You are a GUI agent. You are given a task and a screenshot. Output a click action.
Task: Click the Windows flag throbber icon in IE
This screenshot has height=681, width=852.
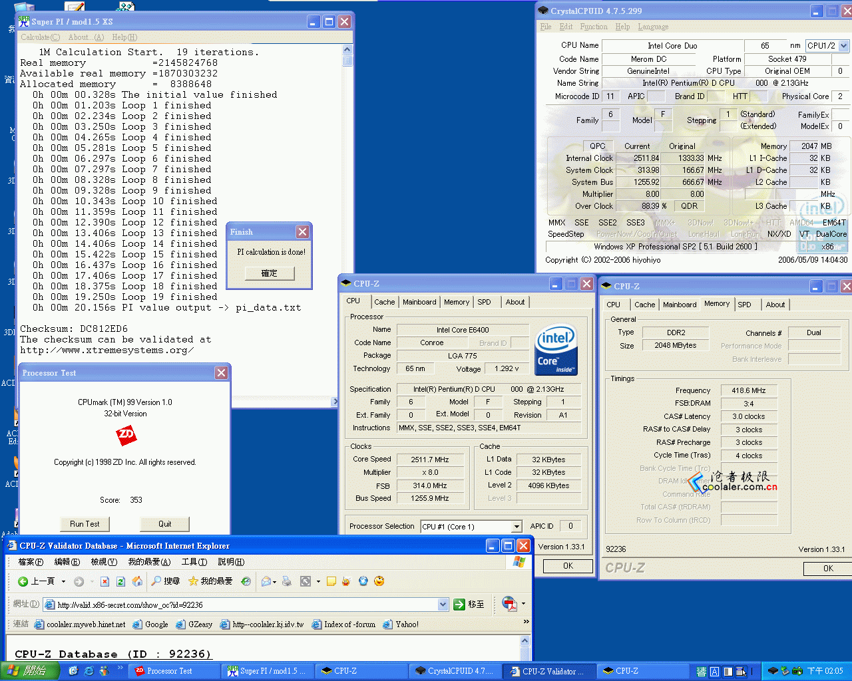point(519,562)
